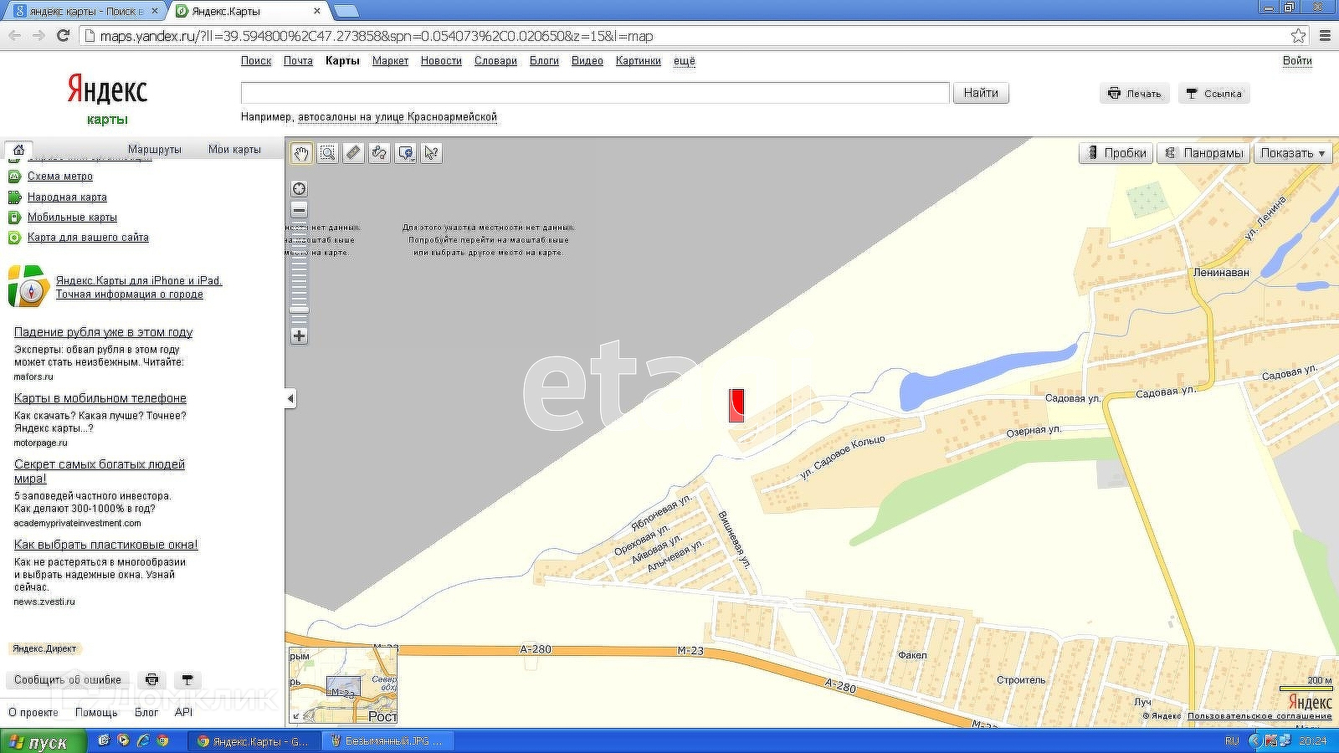Bookmark page with the star icon
The image size is (1339, 753).
(1298, 35)
